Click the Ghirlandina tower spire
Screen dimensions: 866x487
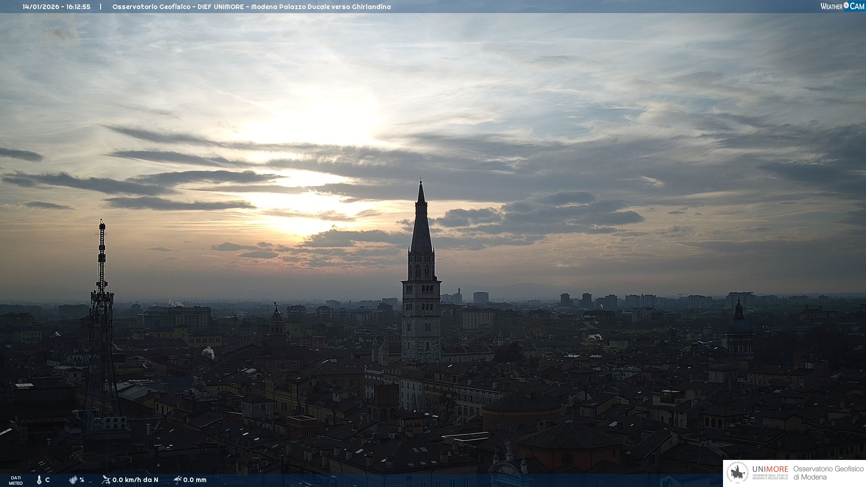pyautogui.click(x=421, y=221)
